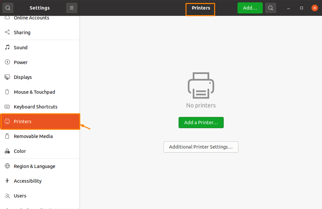Open search with the top-left magnifier icon

(x=8, y=8)
